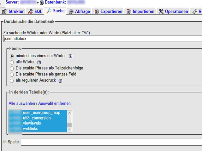
Task: Click the back arrow navigation button
Action: 2,4
